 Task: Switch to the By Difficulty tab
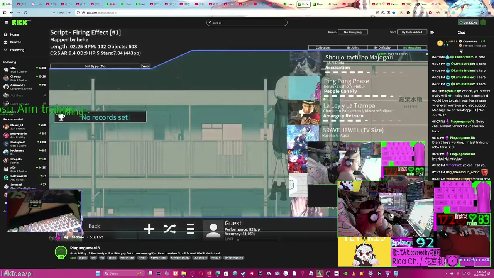click(x=382, y=47)
